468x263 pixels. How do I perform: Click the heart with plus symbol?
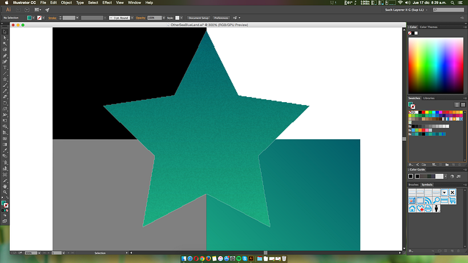point(420,208)
